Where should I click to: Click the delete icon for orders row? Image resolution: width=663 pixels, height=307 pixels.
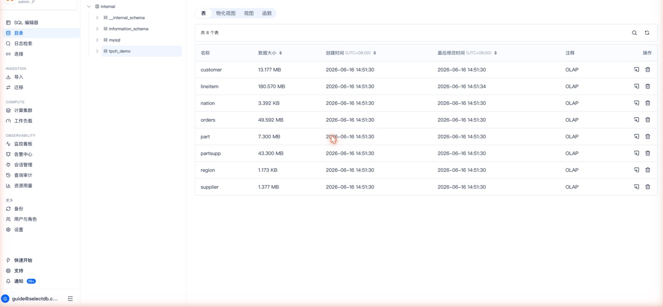click(647, 120)
